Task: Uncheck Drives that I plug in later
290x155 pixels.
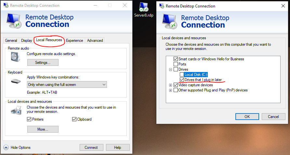Action: (x=182, y=80)
